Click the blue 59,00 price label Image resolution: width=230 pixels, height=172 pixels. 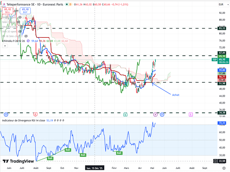point(222,70)
